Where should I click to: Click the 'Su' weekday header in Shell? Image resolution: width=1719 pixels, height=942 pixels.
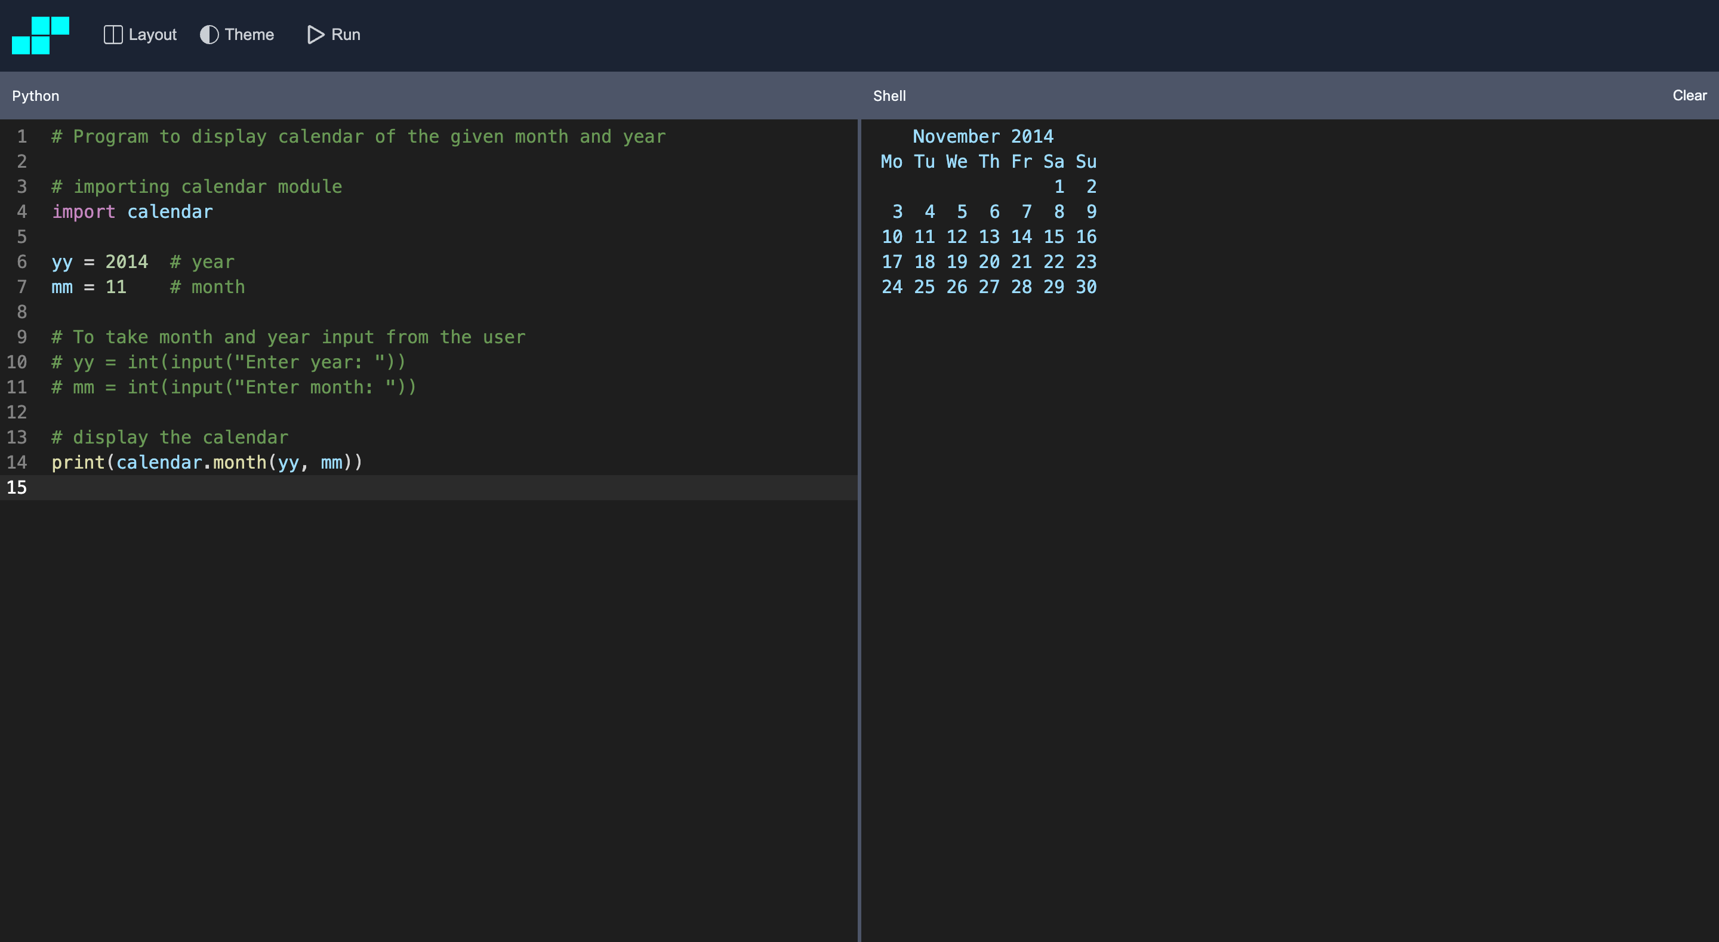coord(1086,162)
